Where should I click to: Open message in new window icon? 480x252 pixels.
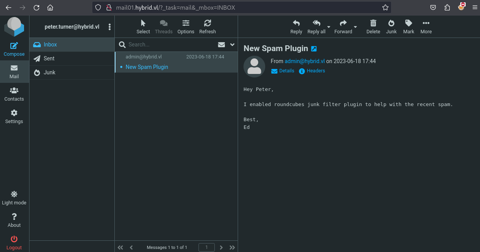point(314,49)
